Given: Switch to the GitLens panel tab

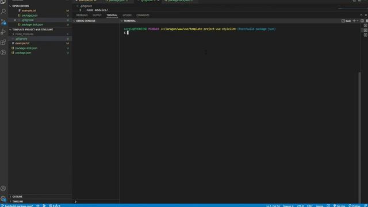Looking at the screenshot, I should tap(127, 16).
